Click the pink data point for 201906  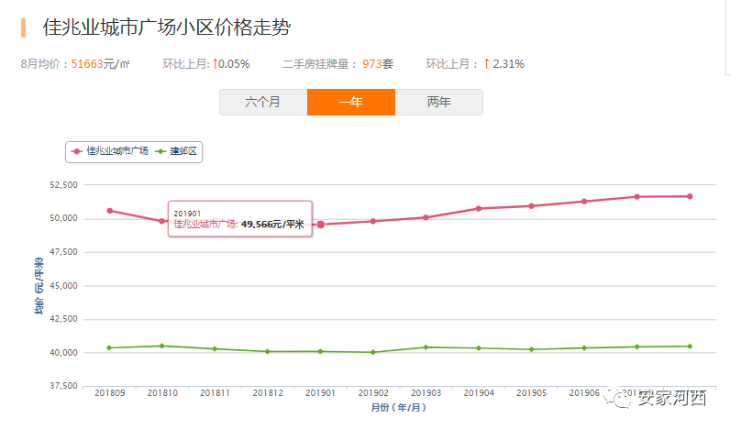(x=584, y=202)
